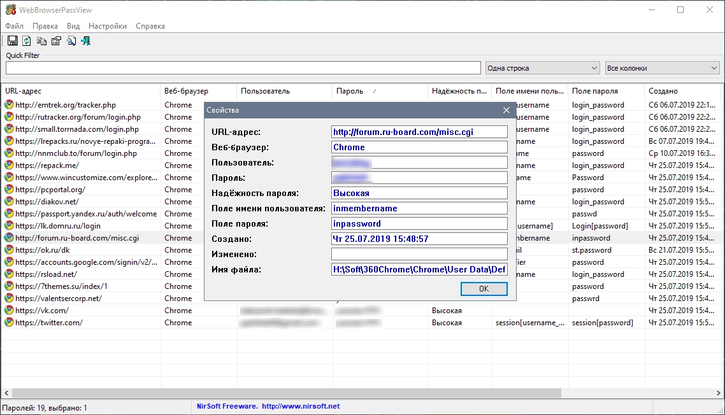Click the Поле пароля inpassword field

[419, 223]
